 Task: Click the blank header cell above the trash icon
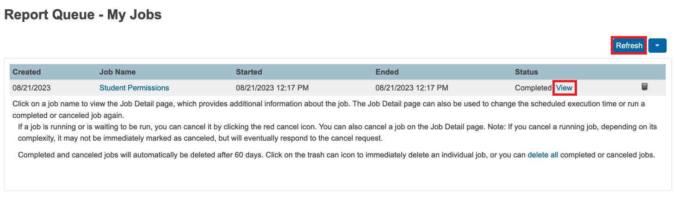coord(644,72)
